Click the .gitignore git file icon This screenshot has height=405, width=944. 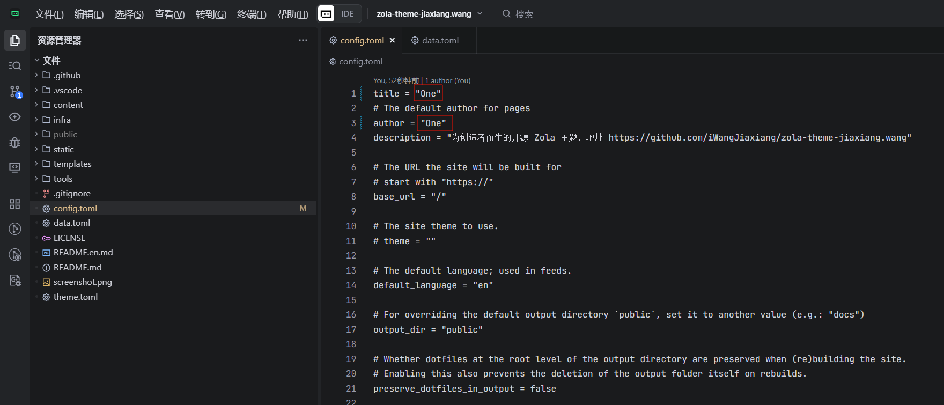coord(46,194)
